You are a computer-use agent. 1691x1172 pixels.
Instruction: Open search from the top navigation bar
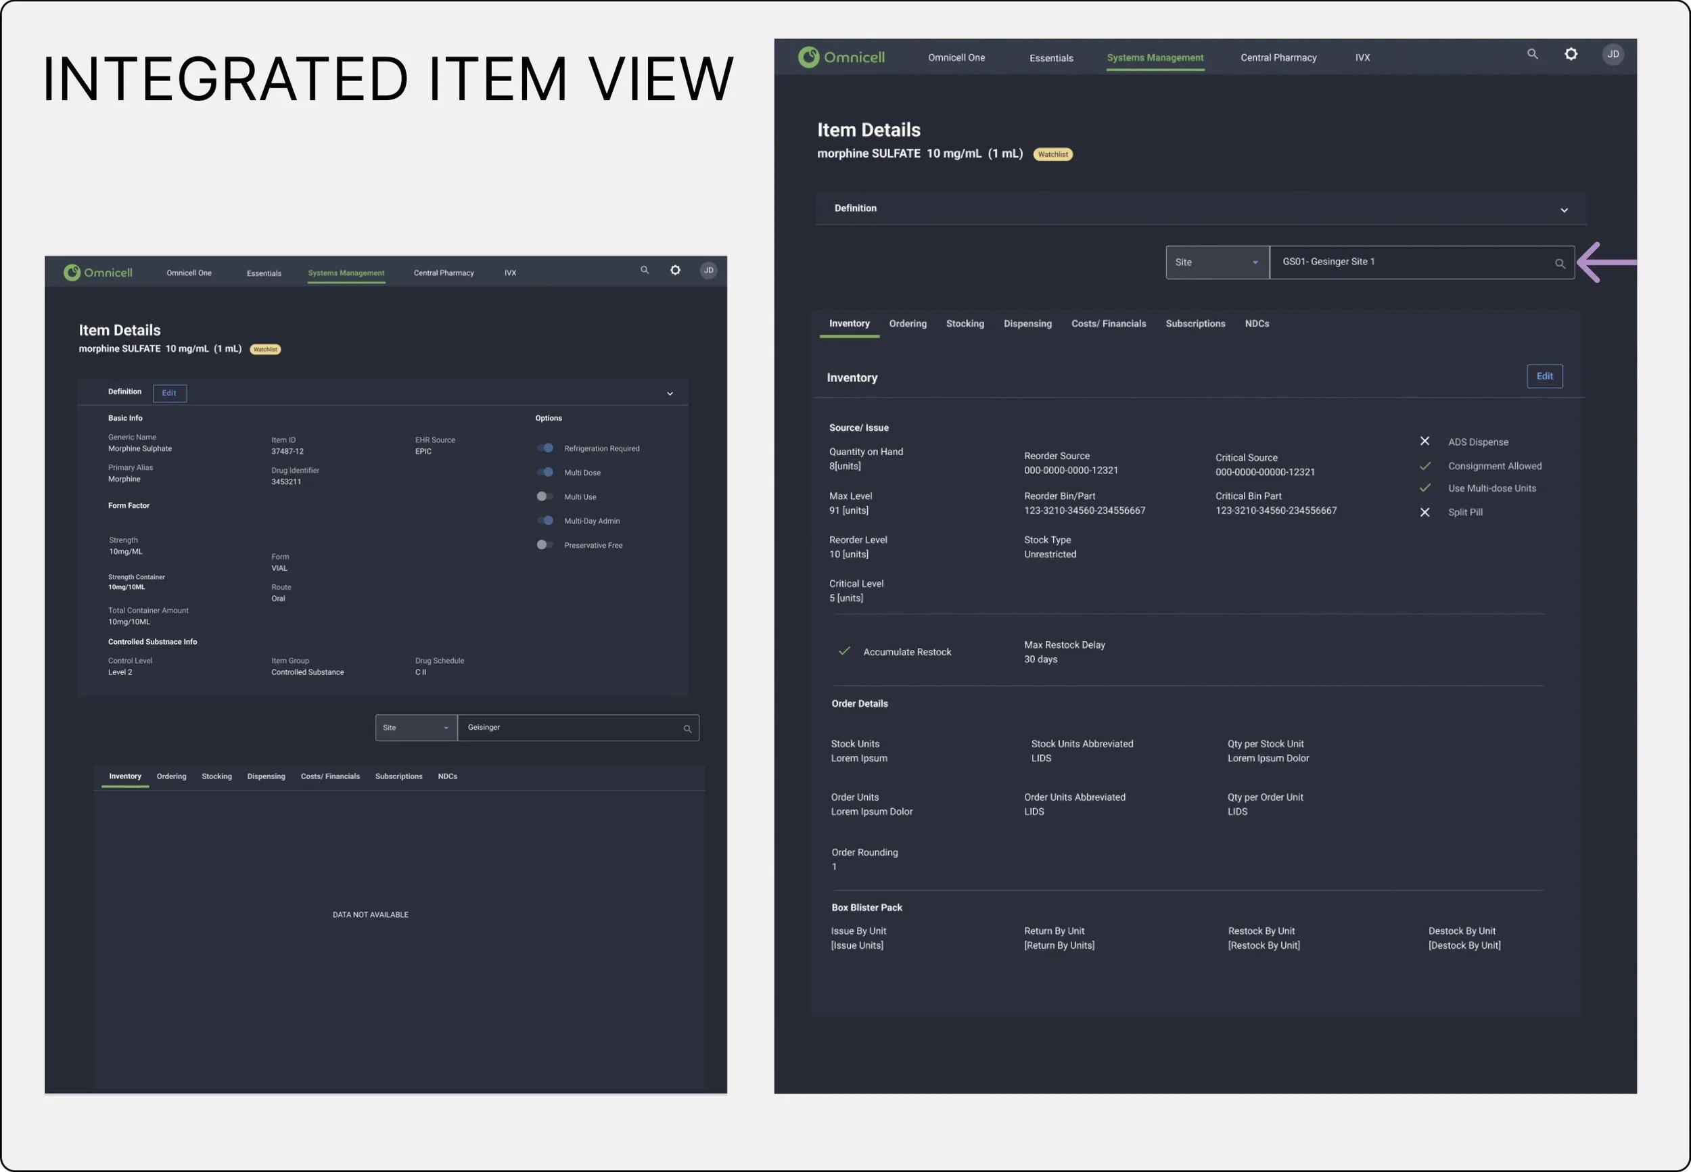(1533, 53)
